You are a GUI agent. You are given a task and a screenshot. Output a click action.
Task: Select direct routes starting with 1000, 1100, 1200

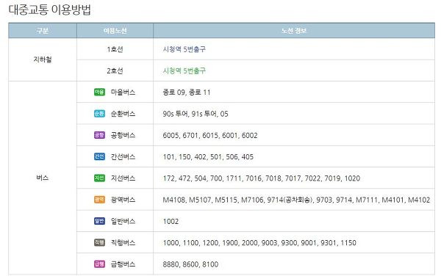click(259, 243)
